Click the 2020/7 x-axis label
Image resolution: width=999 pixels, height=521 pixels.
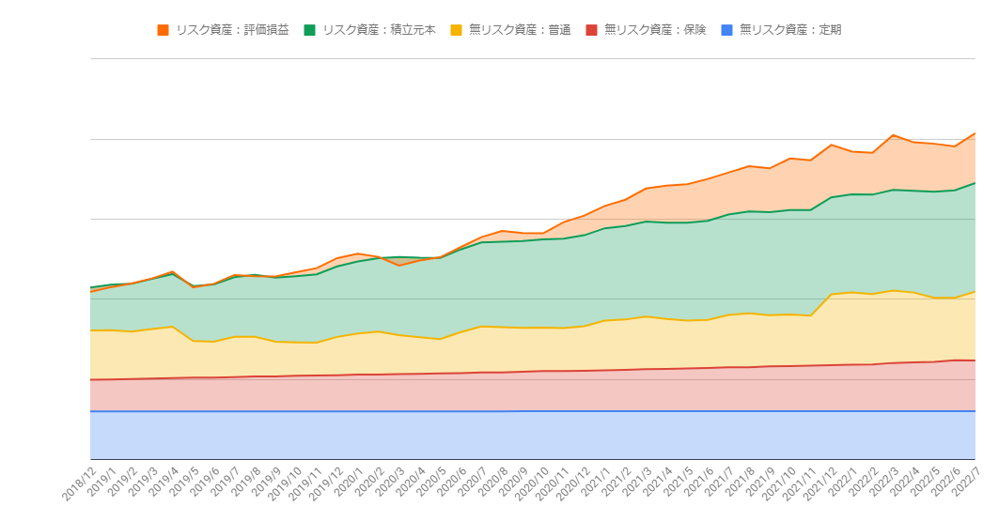tap(473, 483)
